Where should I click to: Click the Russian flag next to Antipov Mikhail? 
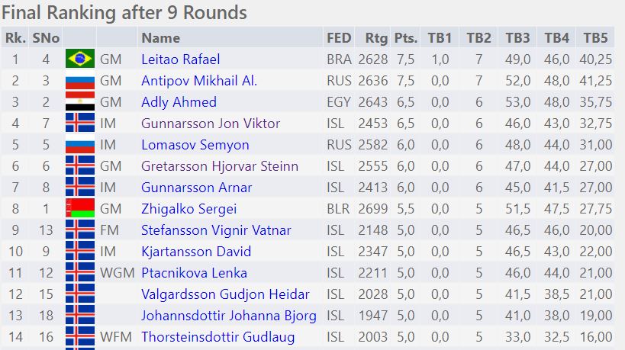[79, 80]
